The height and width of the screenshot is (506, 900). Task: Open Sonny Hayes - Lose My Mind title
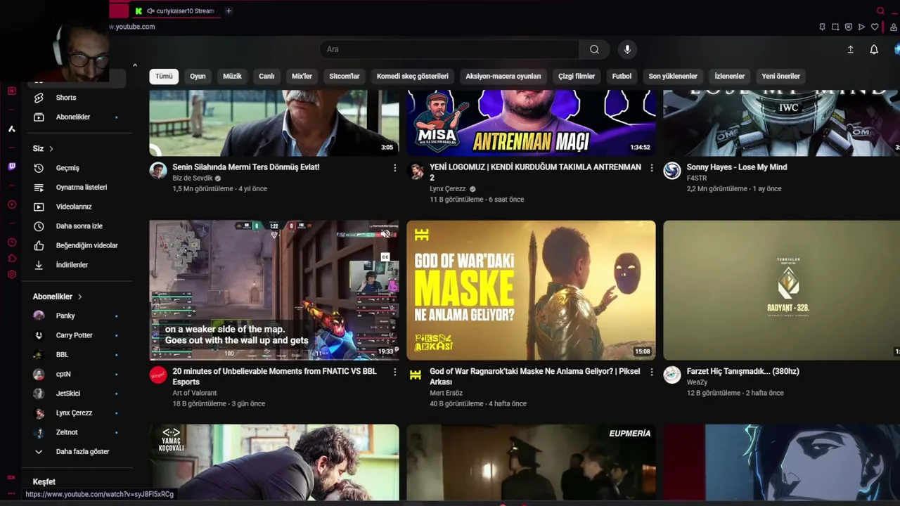click(x=737, y=167)
